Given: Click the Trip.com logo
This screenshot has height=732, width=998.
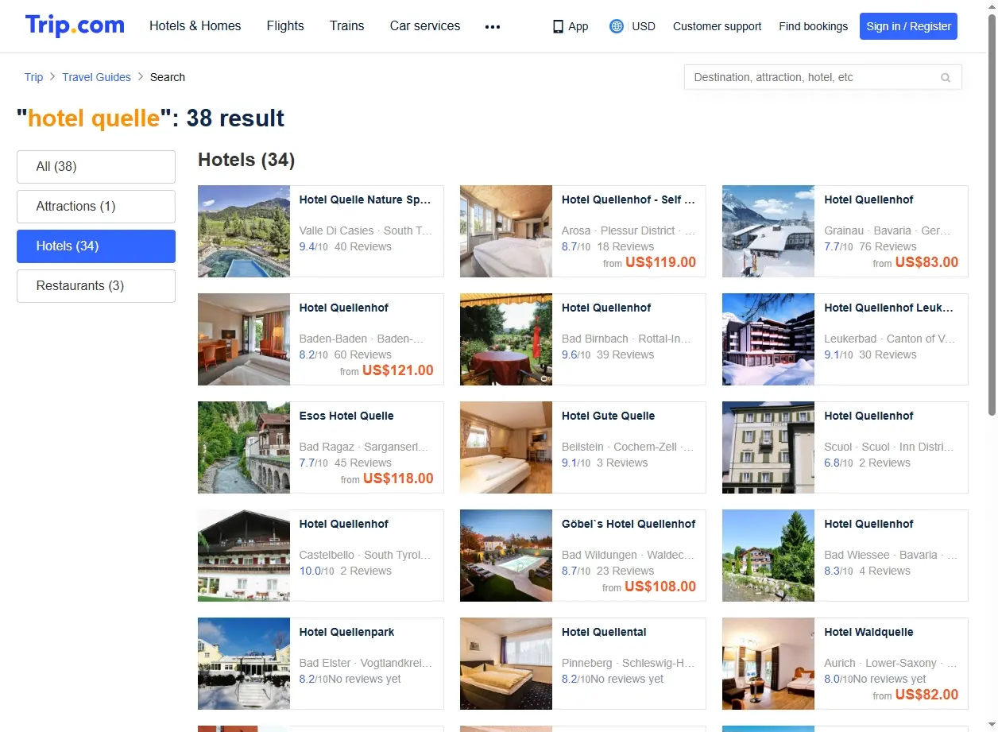Looking at the screenshot, I should pos(75,25).
